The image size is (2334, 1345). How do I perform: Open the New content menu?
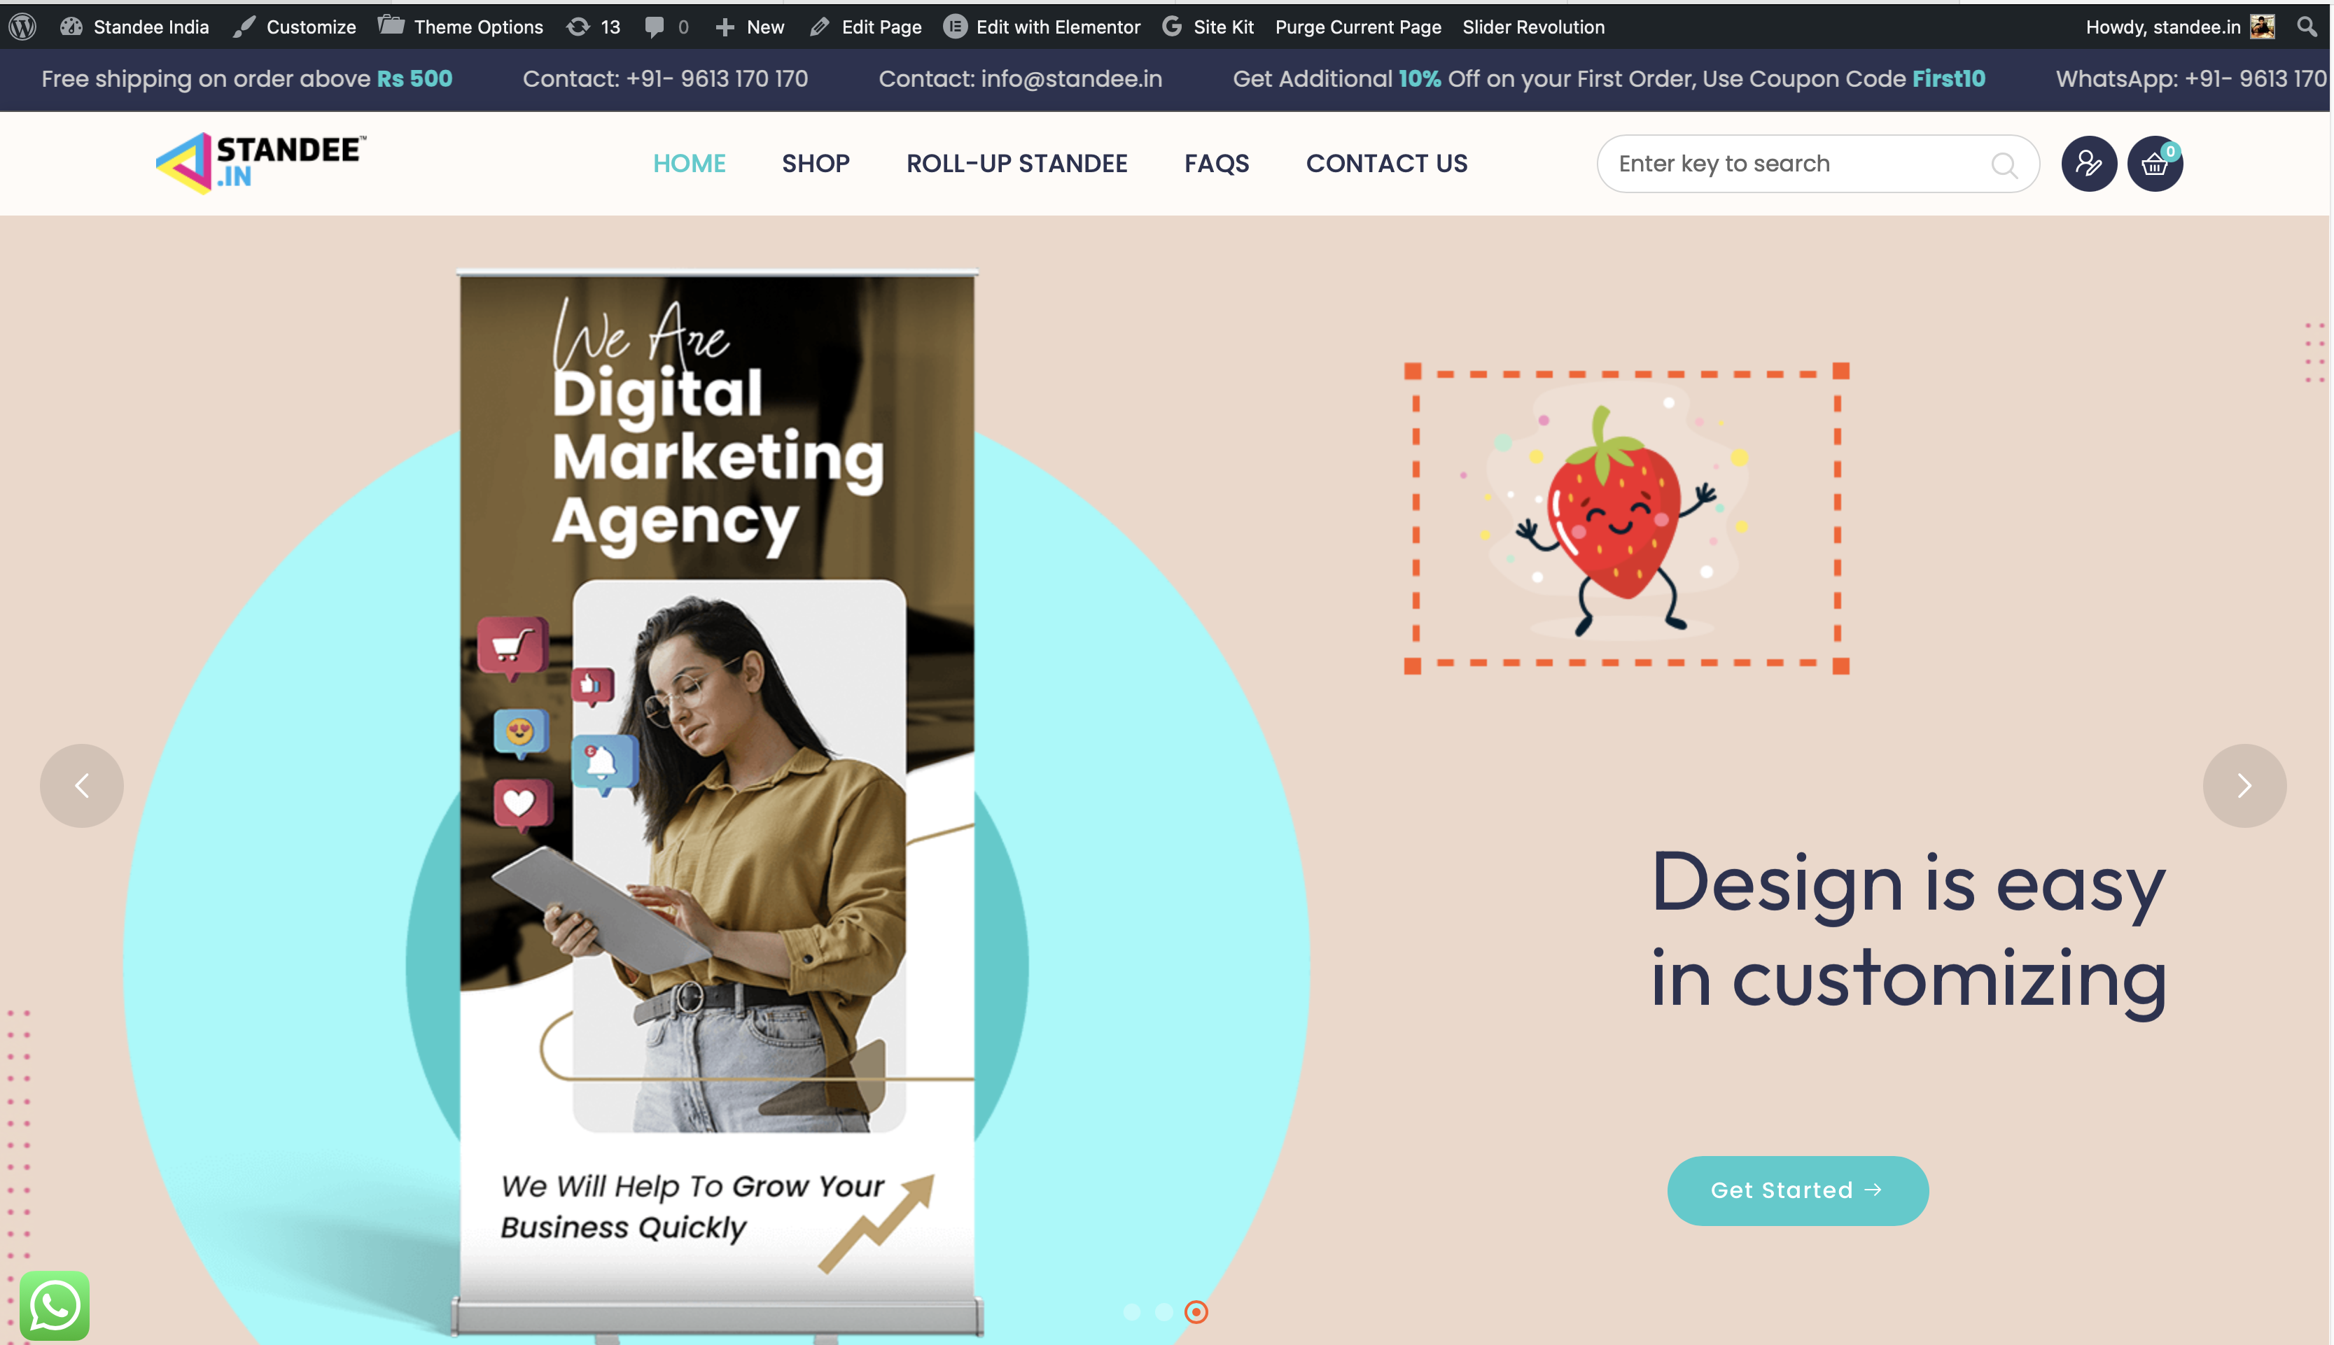(749, 27)
